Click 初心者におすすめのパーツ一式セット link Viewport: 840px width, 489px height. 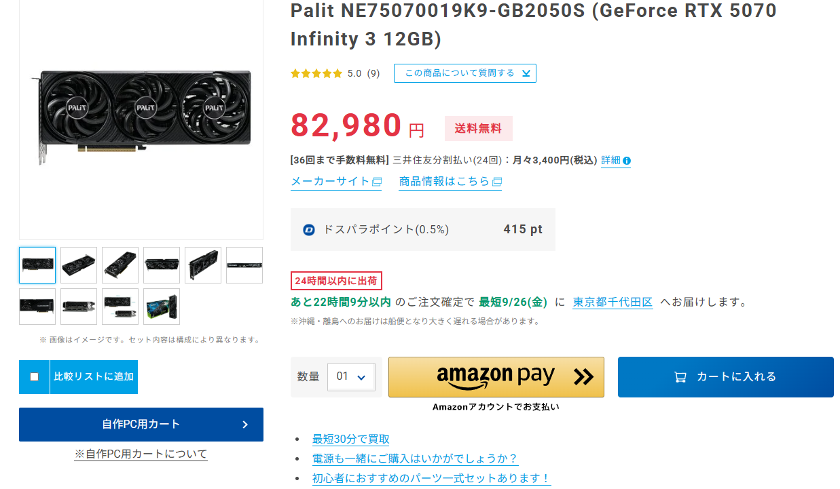coord(431,478)
